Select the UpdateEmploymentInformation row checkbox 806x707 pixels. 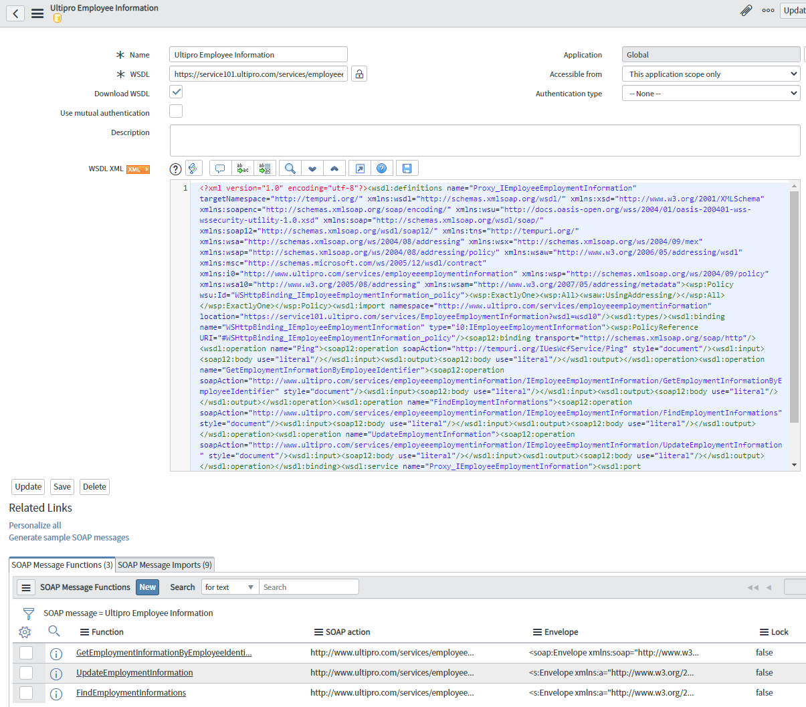26,673
